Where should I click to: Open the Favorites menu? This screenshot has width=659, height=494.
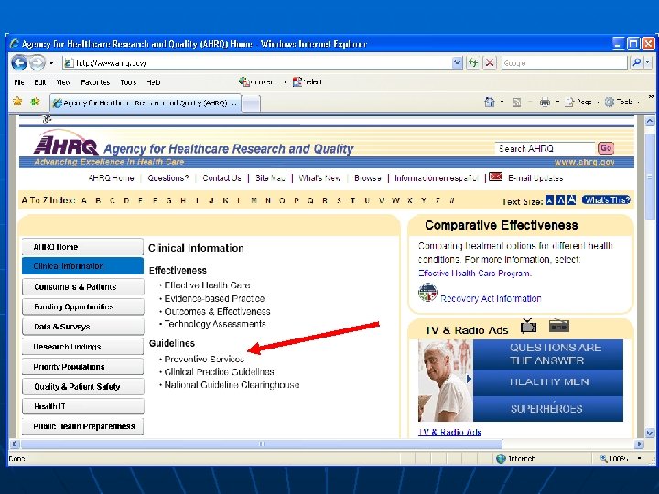95,82
